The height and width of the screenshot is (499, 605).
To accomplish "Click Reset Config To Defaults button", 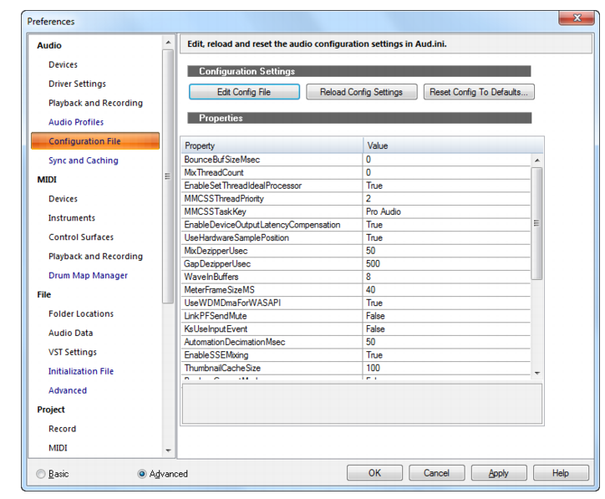I will point(479,92).
